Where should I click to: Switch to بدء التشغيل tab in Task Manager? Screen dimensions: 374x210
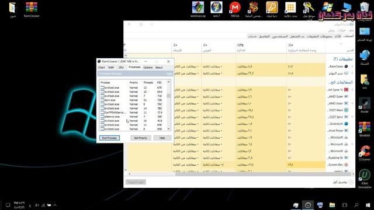(297, 36)
